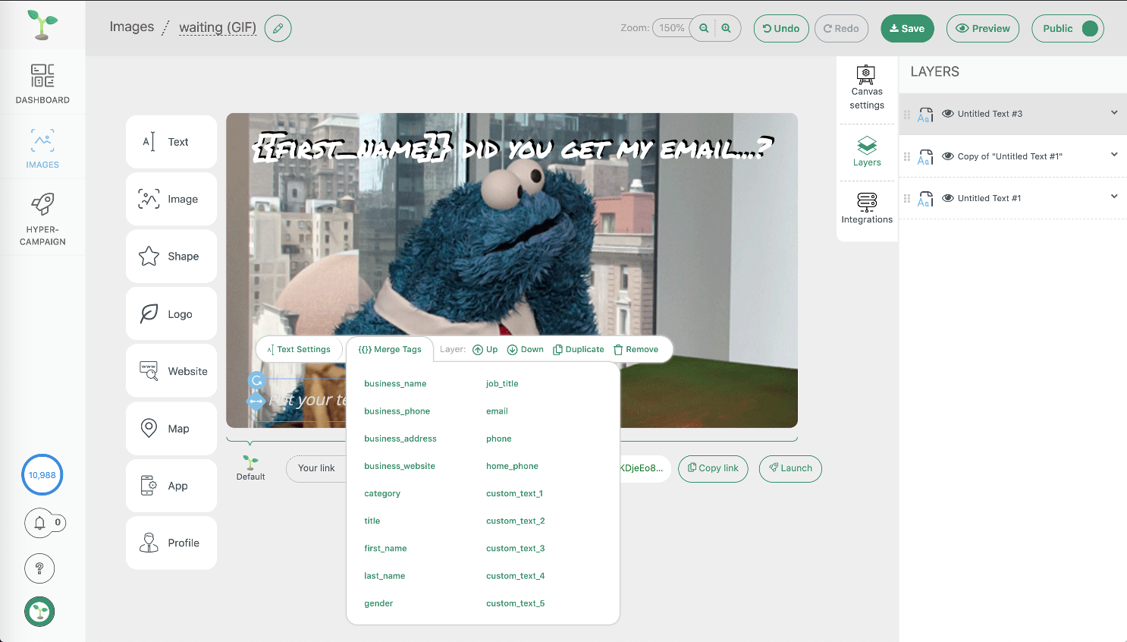1127x642 pixels.
Task: Open the Canvas settings panel
Action: tap(866, 87)
